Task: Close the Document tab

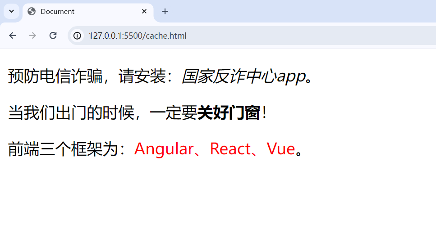Action: point(144,11)
